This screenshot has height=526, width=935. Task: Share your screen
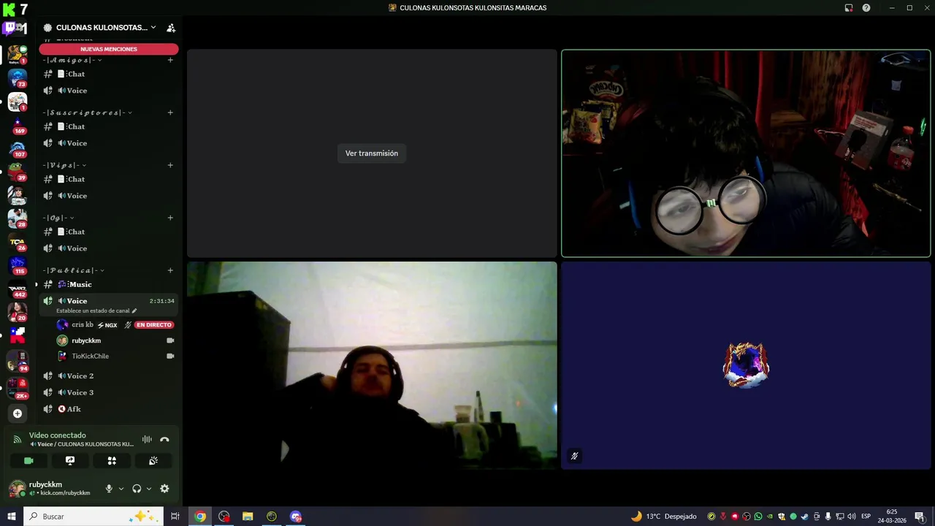pos(70,461)
